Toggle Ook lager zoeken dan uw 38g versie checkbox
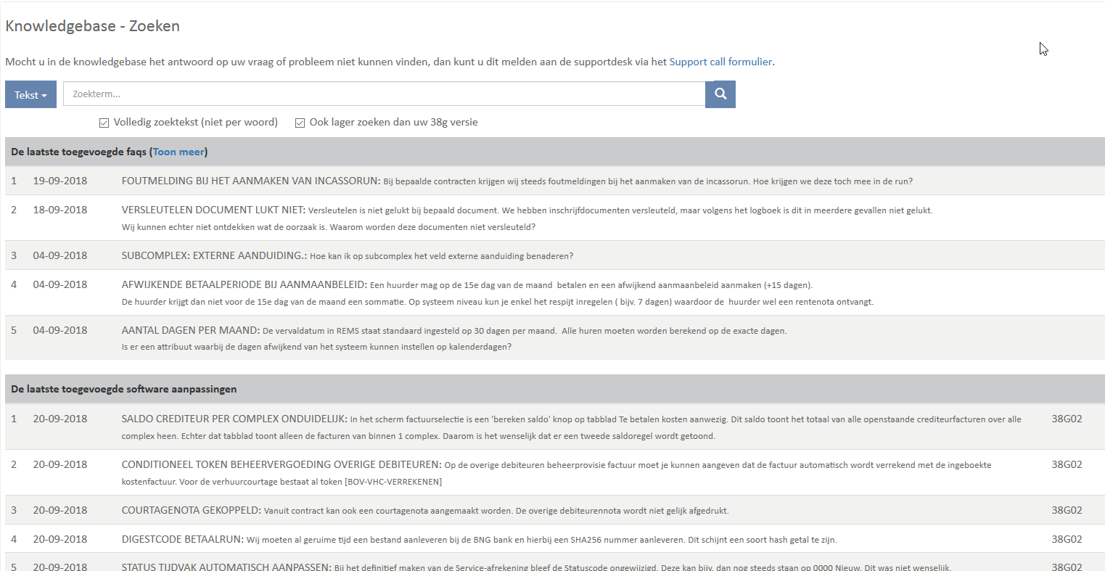 [300, 123]
